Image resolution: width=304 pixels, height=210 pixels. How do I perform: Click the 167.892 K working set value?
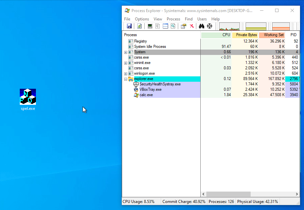276,79
